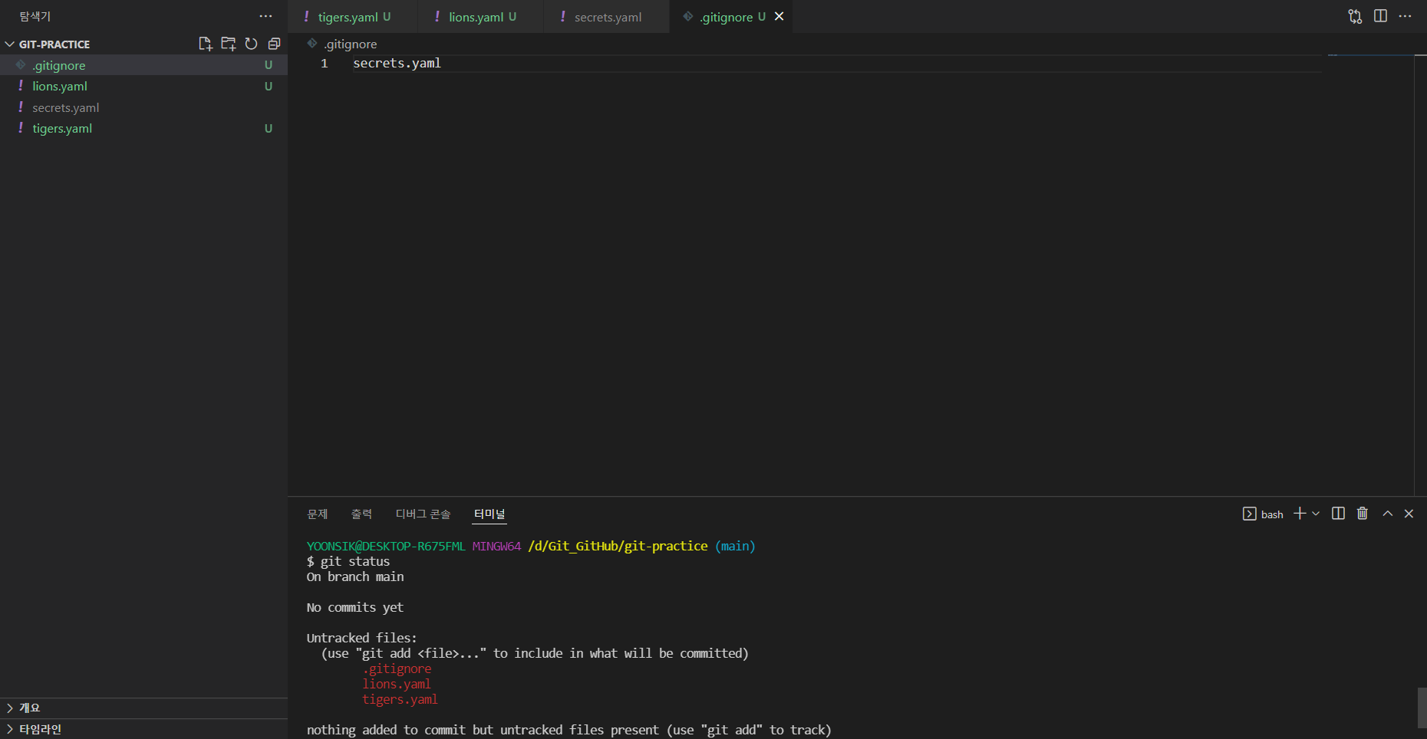Open terminal launch profile dropdown arrow
The width and height of the screenshot is (1427, 739).
point(1316,514)
